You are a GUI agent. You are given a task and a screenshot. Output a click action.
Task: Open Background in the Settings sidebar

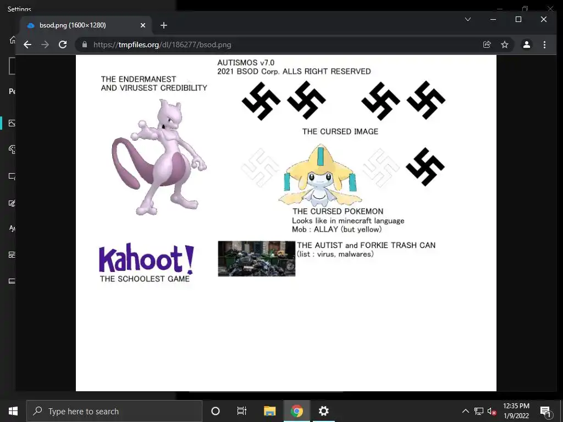12,123
